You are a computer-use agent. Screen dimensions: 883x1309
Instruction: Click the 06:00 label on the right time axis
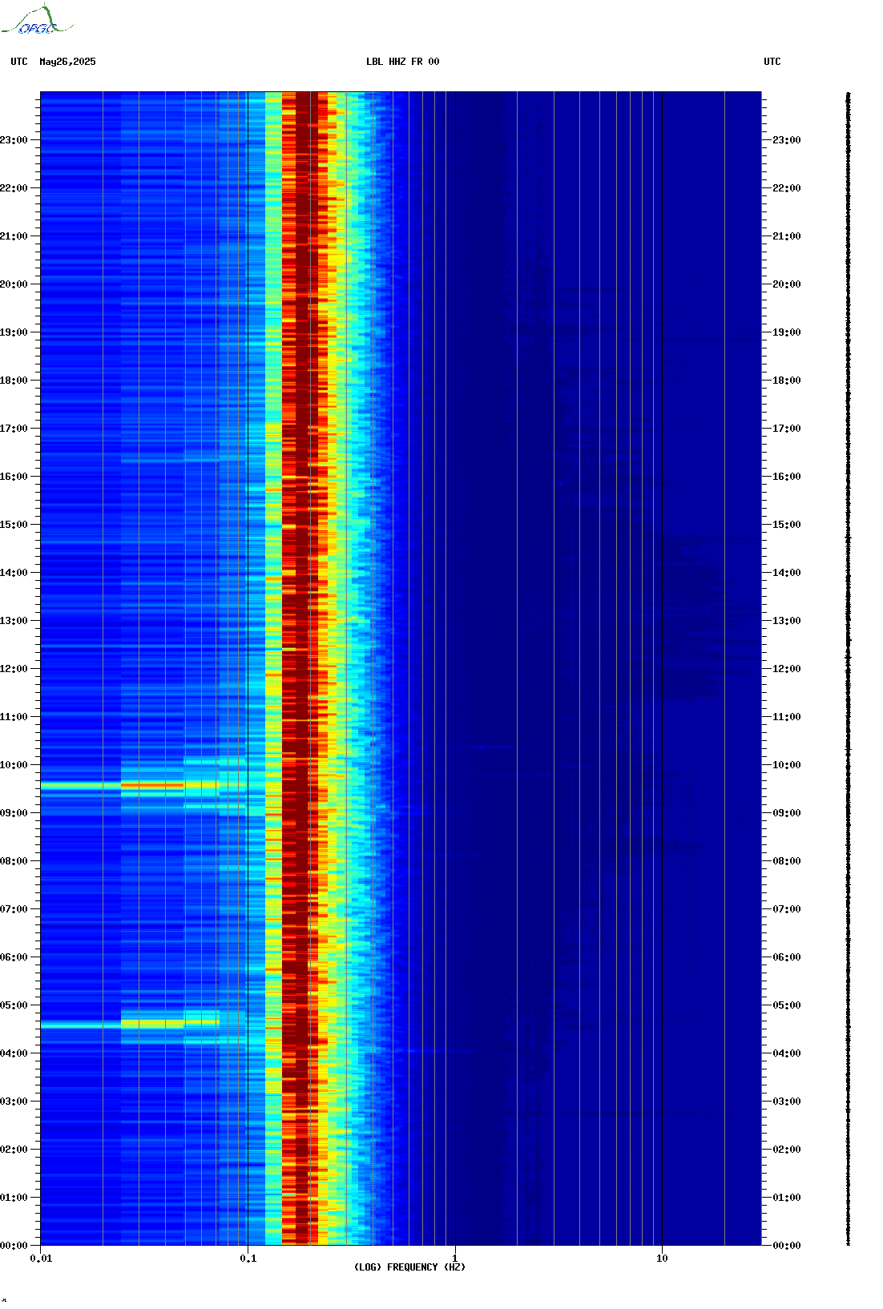787,957
